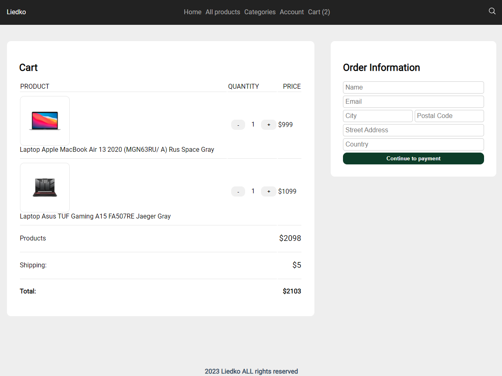Screen dimensions: 502x376
Task: Focus the Country input field
Action: point(414,144)
